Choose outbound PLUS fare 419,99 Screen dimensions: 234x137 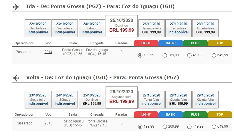pos(189,55)
